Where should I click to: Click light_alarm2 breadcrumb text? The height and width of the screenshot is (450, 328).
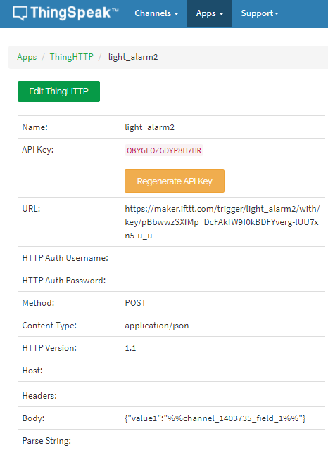coord(133,57)
